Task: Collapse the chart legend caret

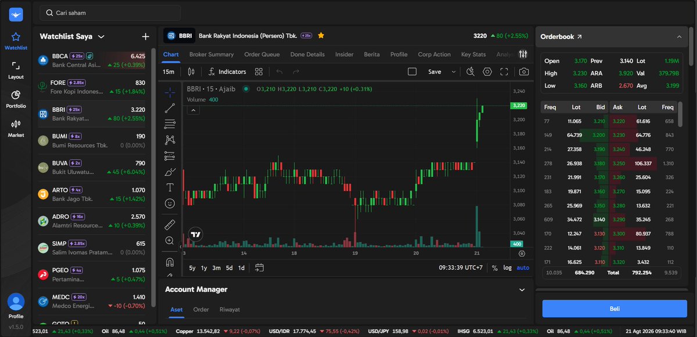Action: 194,110
